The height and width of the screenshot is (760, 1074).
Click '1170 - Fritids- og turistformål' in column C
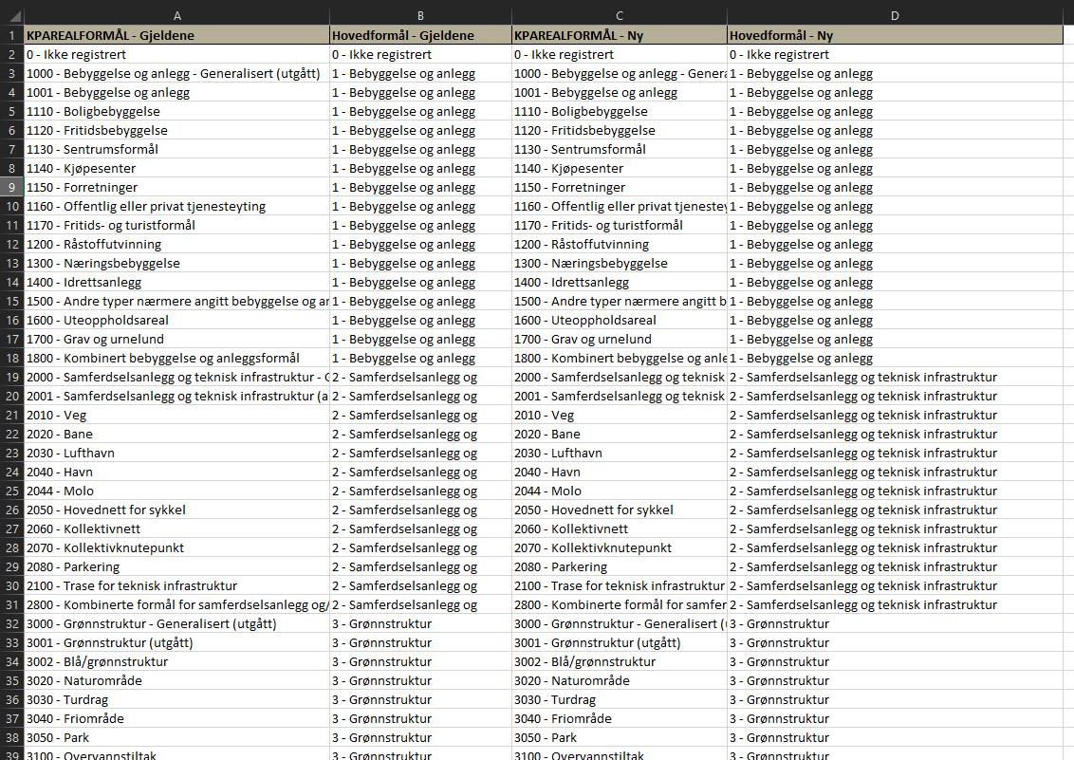point(620,225)
